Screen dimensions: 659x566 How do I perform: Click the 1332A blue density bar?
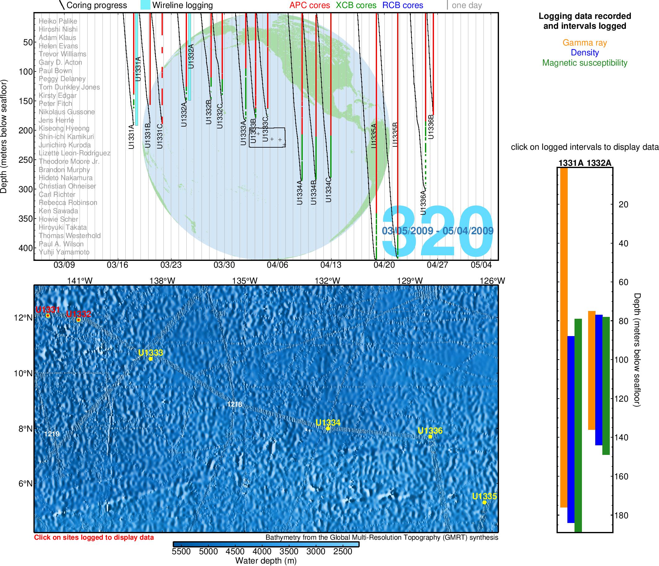pyautogui.click(x=599, y=380)
